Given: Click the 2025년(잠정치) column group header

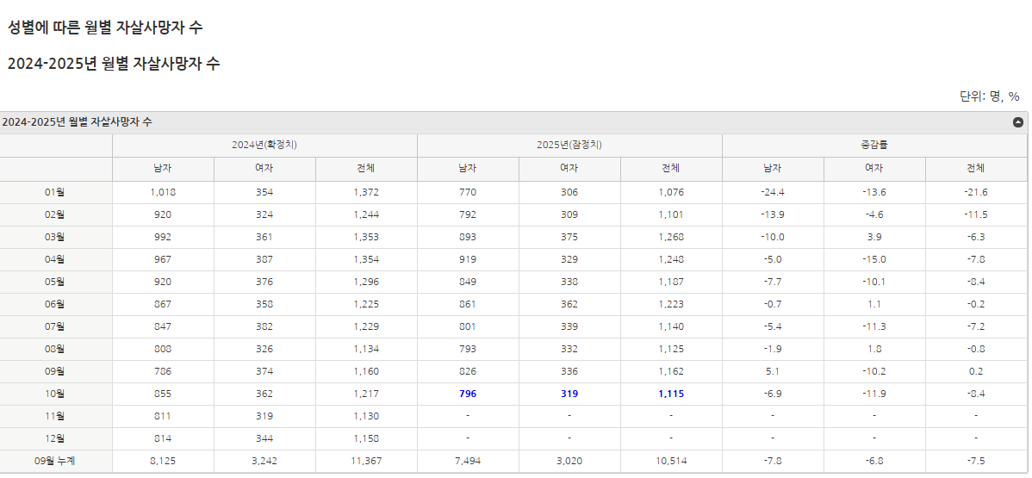Looking at the screenshot, I should click(569, 145).
